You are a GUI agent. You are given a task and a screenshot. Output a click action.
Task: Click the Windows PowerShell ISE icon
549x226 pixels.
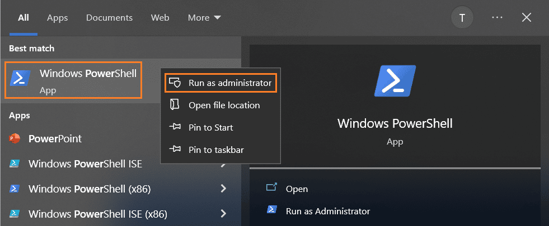15,164
